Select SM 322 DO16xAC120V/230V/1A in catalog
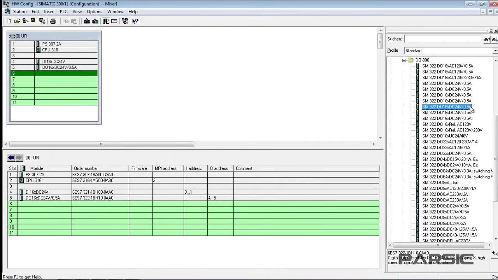Image resolution: width=498 pixels, height=280 pixels. tap(452, 78)
